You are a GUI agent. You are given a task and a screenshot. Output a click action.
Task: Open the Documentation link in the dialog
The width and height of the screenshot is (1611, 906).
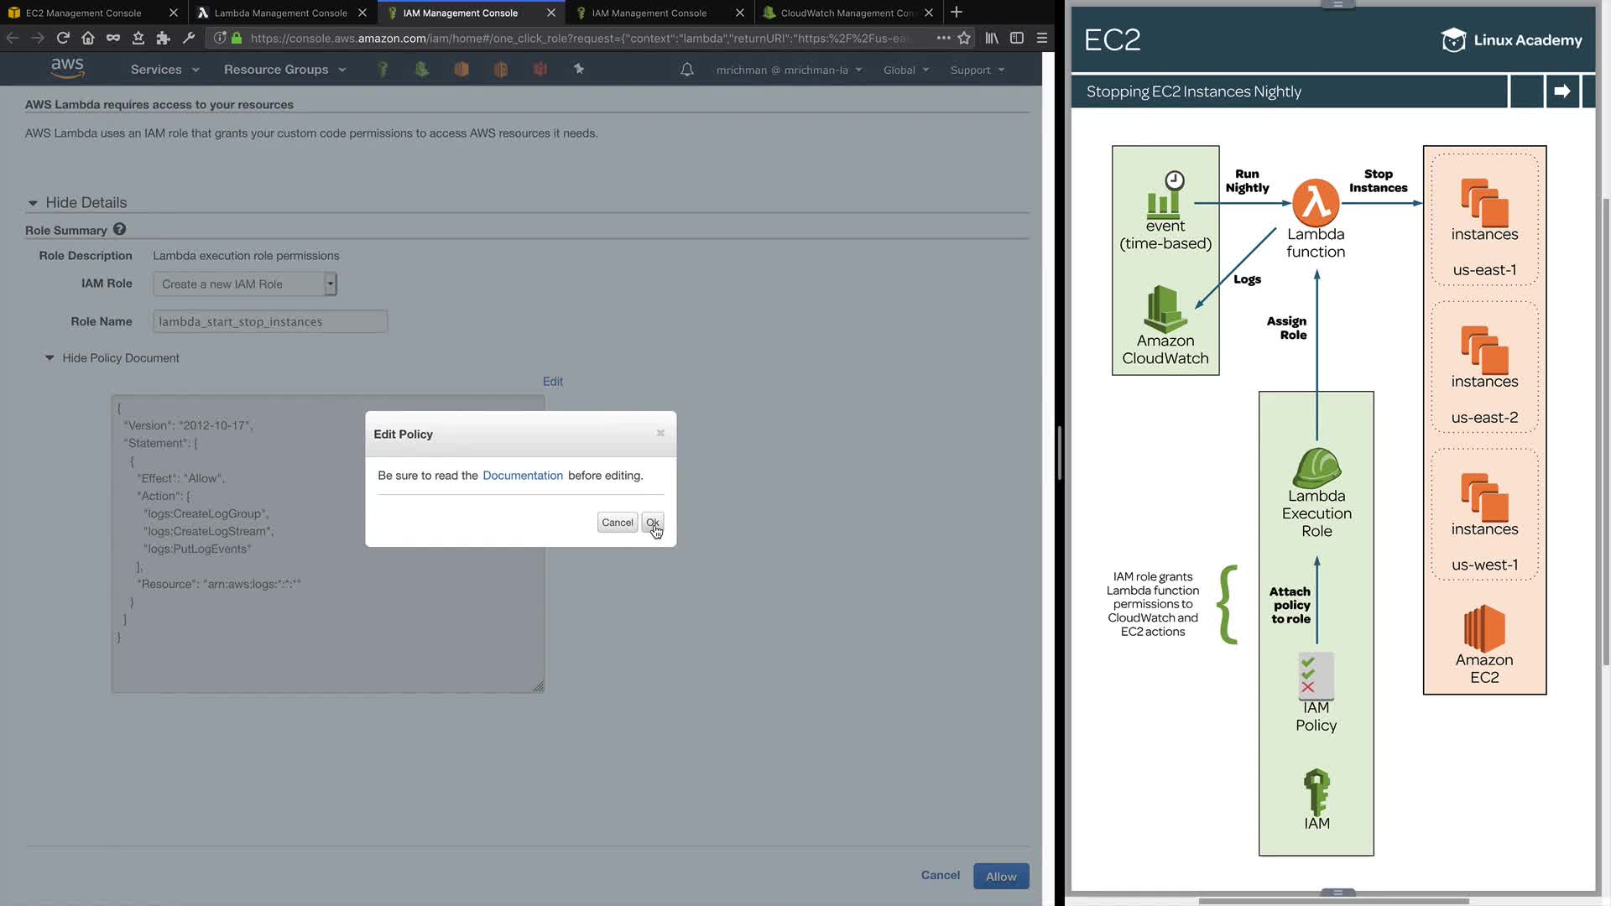tap(522, 476)
